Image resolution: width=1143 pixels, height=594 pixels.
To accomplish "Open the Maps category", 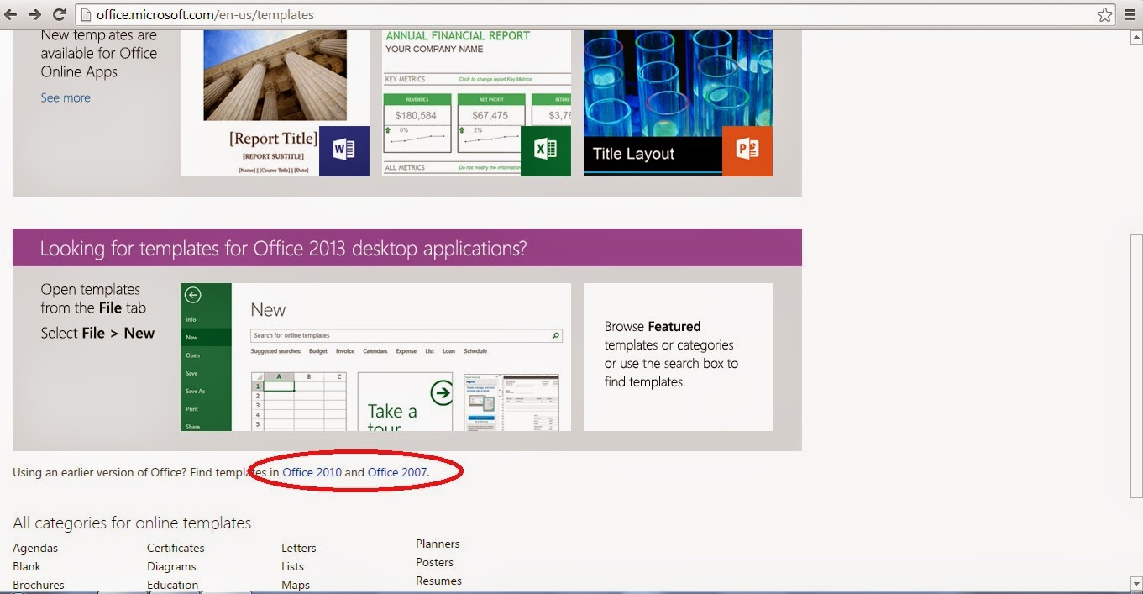I will [296, 585].
